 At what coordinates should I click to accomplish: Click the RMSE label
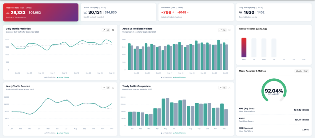[242, 118]
